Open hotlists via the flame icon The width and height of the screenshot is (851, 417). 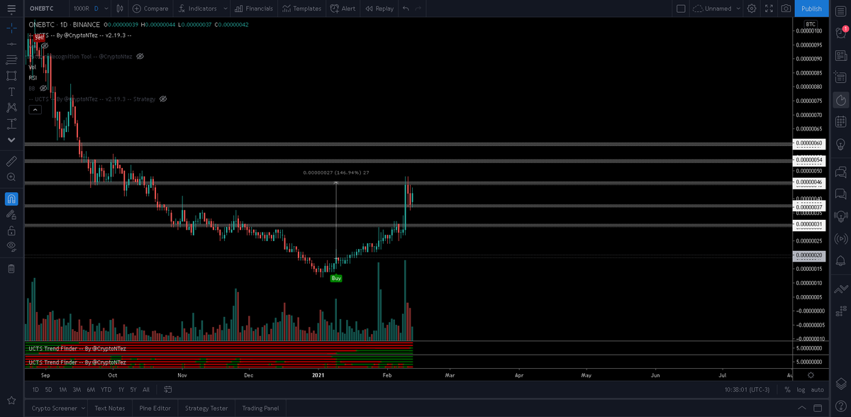pos(840,100)
